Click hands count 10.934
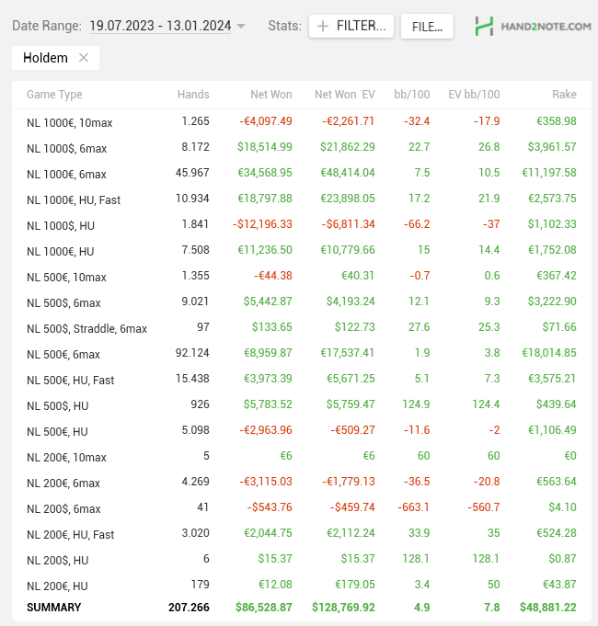Image resolution: width=598 pixels, height=626 pixels. pos(192,199)
